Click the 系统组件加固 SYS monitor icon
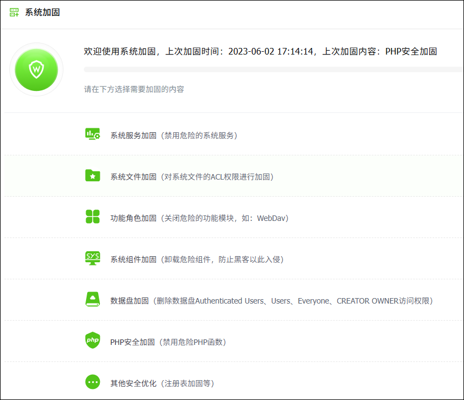 [93, 258]
